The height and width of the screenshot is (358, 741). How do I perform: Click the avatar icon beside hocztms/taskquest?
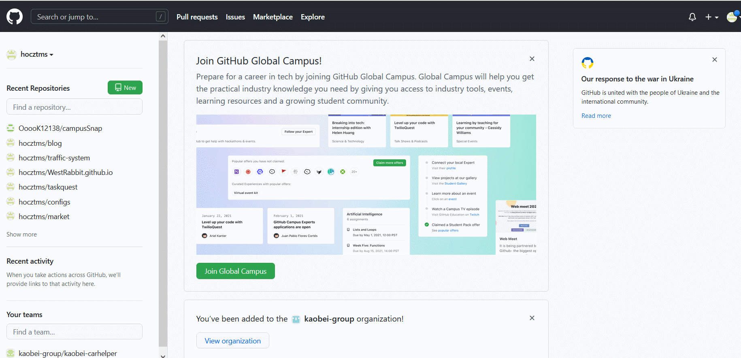(x=11, y=187)
